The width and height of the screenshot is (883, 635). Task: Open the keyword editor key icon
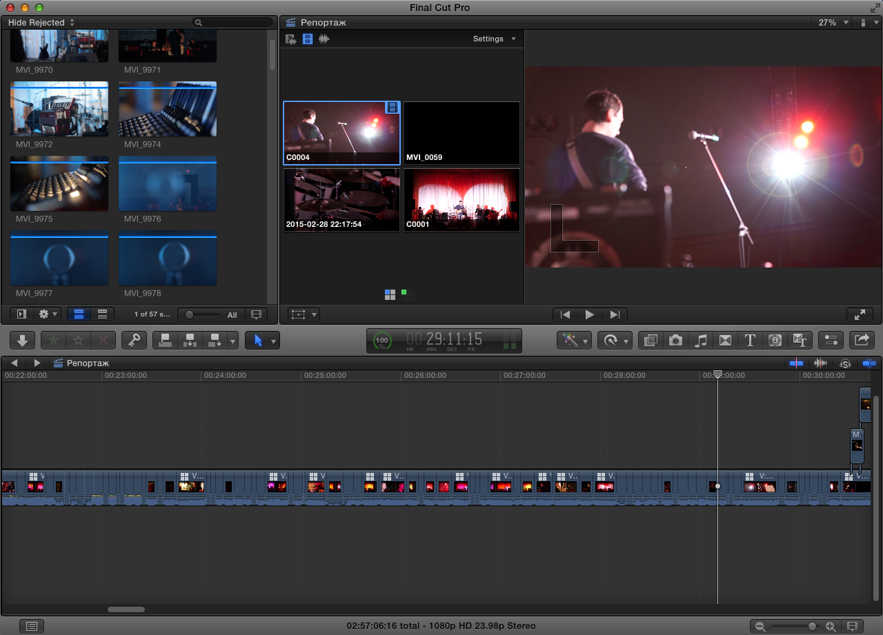pyautogui.click(x=133, y=340)
